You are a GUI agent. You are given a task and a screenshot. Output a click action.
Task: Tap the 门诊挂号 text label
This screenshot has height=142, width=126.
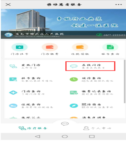pyautogui.click(x=20, y=54)
